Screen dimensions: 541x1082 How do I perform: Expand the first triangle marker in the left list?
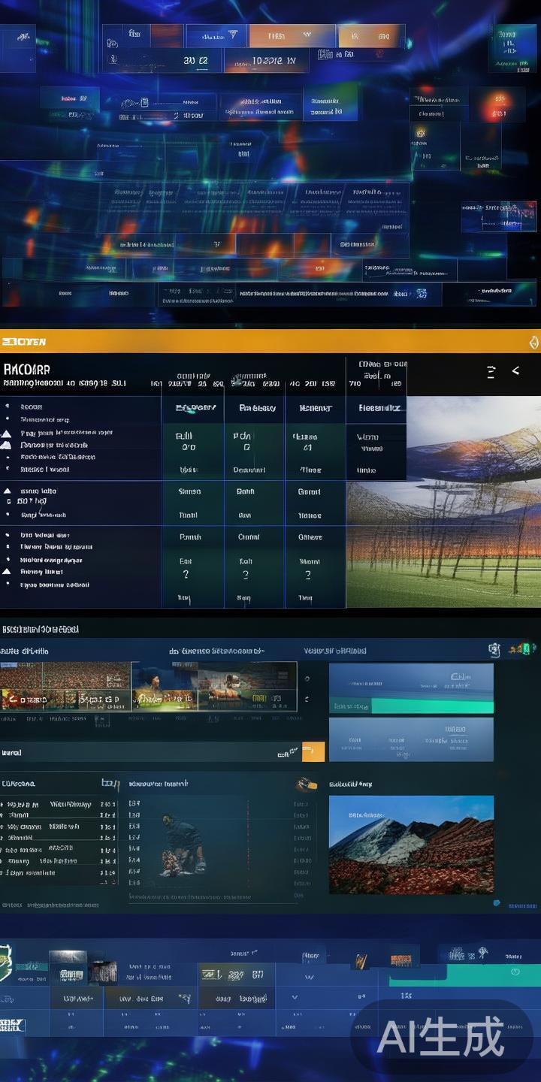(x=7, y=434)
